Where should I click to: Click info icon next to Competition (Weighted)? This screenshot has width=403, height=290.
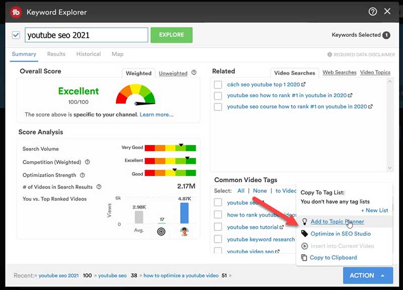click(88, 162)
